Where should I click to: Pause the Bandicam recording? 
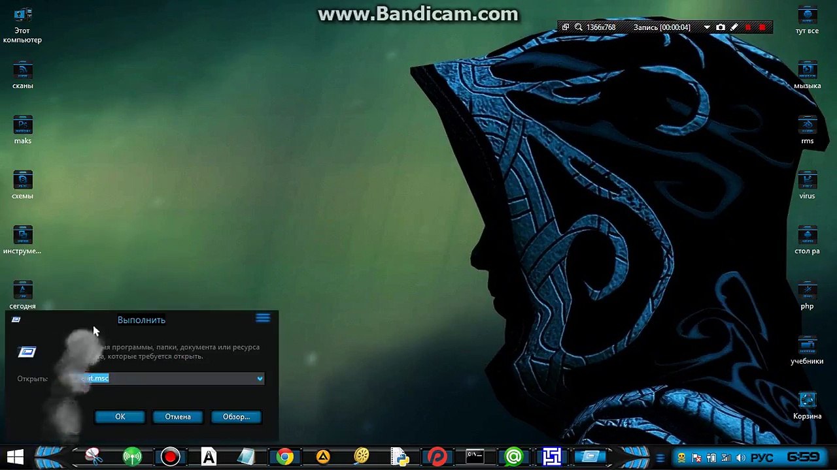coord(748,27)
